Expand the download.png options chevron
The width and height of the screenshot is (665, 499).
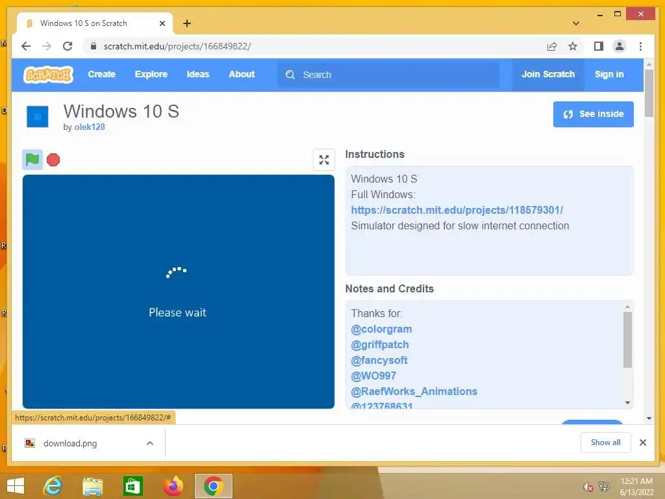(150, 443)
